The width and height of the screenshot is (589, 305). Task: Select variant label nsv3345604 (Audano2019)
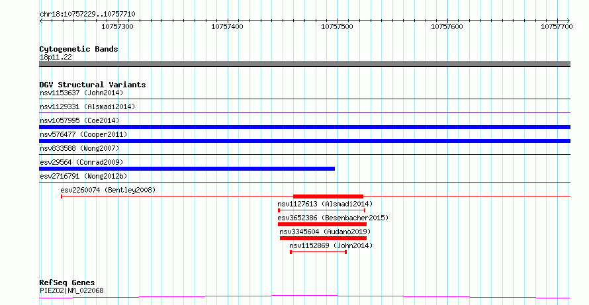pos(325,232)
